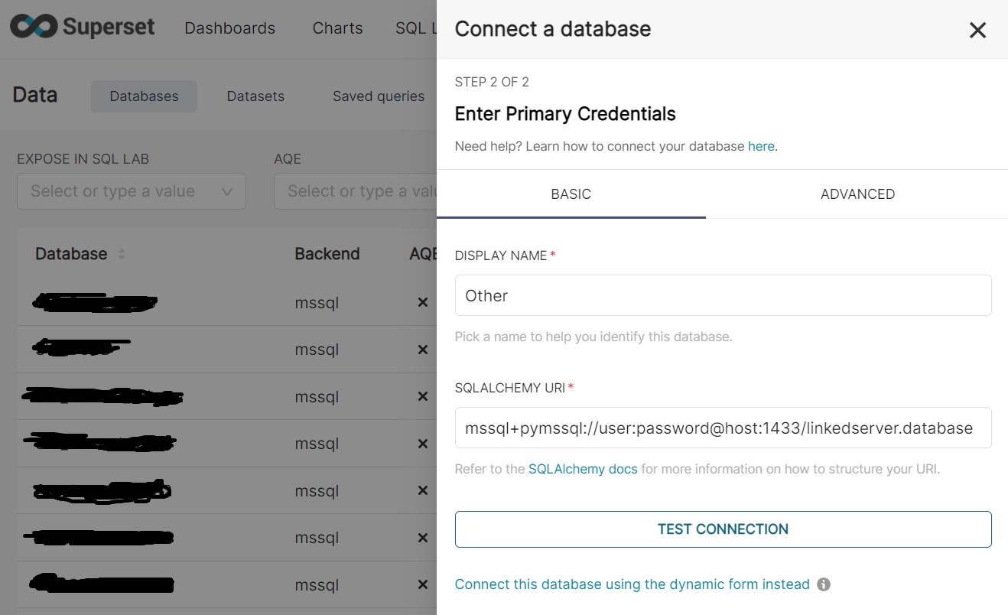Click inside the SQLALCHEMY URI input field

pyautogui.click(x=723, y=427)
